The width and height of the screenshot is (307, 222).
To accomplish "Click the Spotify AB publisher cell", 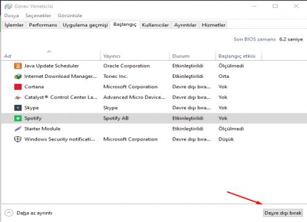I will pyautogui.click(x=116, y=118).
